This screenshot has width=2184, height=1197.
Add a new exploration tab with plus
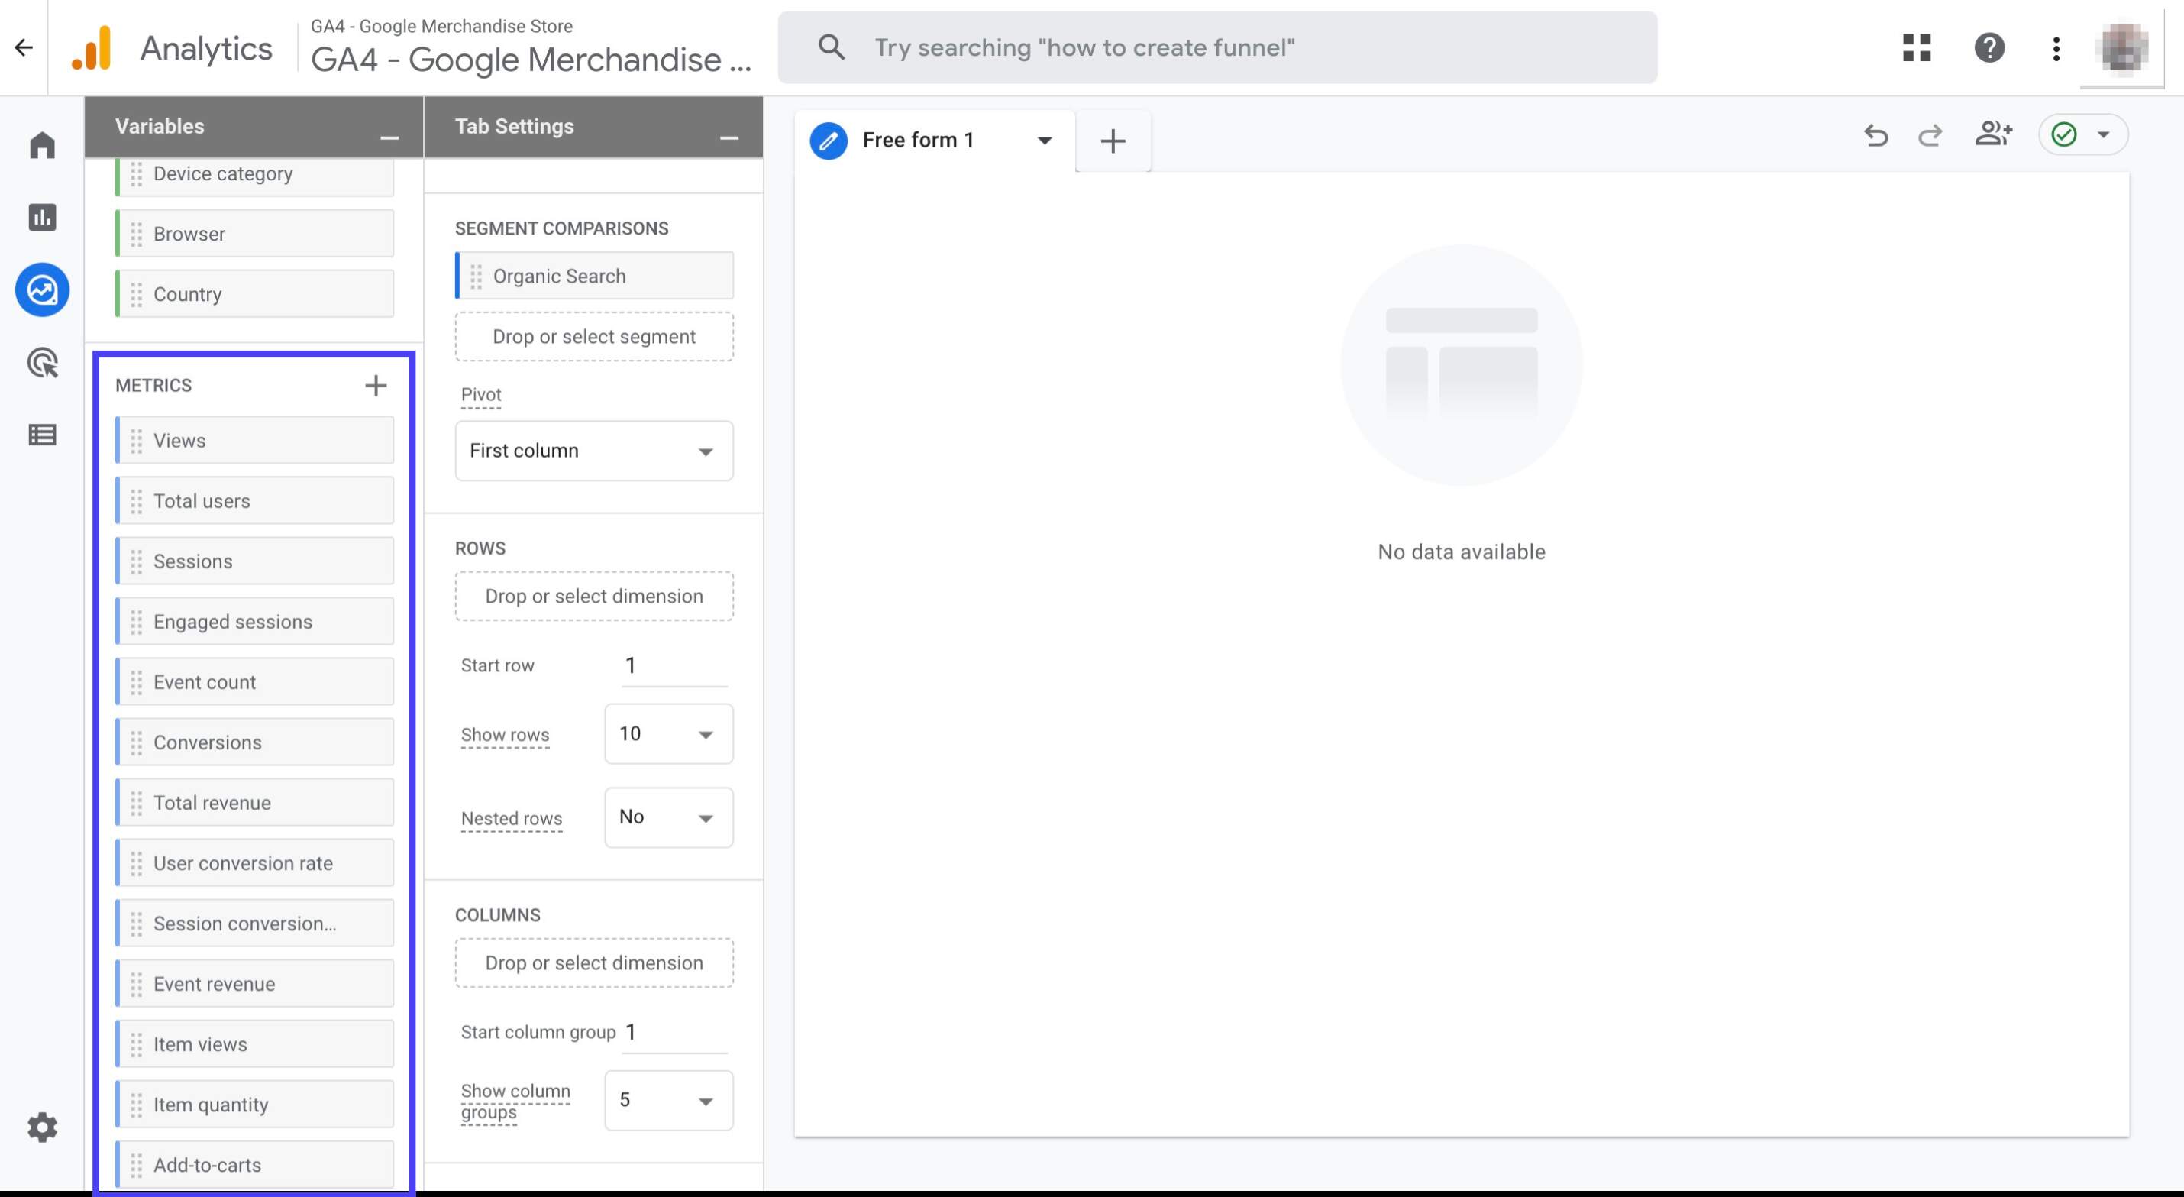[x=1113, y=141]
